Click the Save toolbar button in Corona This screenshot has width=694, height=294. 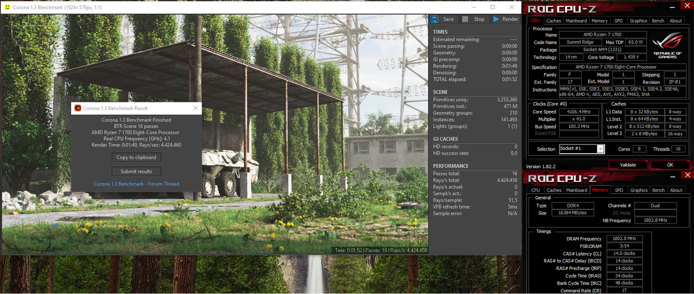tap(442, 19)
